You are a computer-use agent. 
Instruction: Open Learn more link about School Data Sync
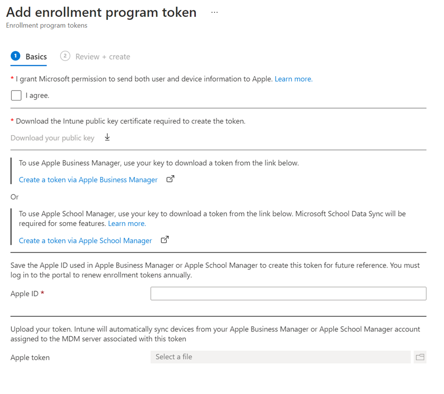(x=127, y=224)
